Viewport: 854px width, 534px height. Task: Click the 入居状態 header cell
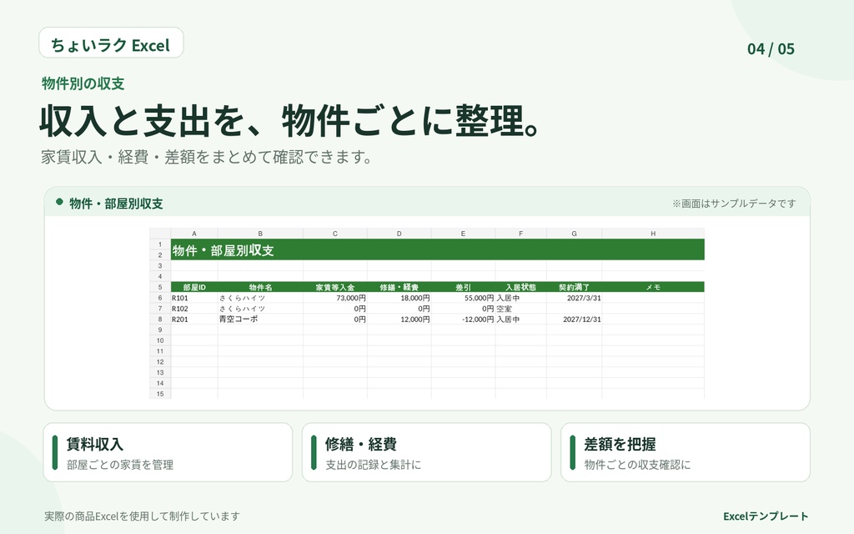[x=520, y=287]
